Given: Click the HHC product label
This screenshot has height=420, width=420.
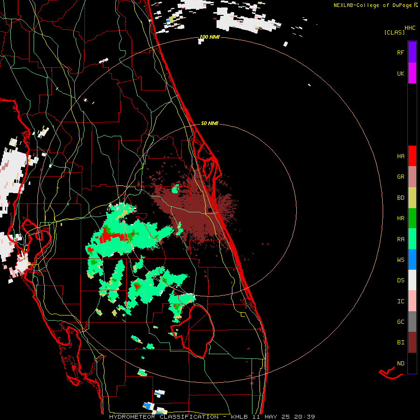Looking at the screenshot, I should pos(410,28).
